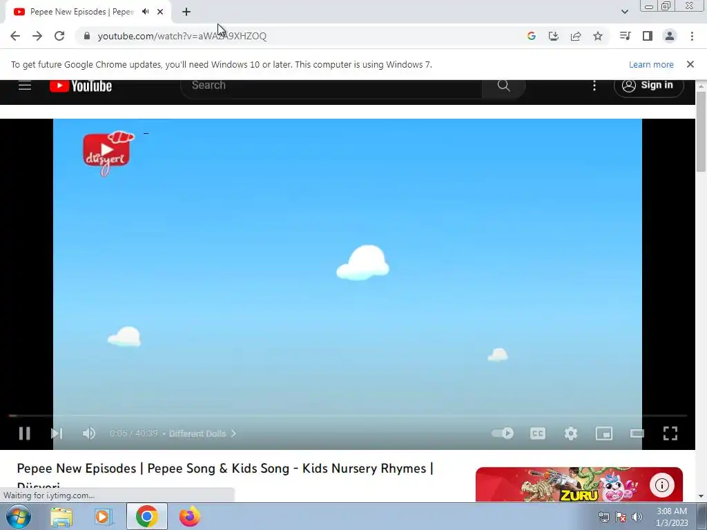
Task: Sign in to YouTube
Action: 648,85
